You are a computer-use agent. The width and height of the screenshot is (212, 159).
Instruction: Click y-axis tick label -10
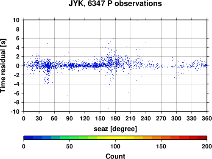coord(15,112)
